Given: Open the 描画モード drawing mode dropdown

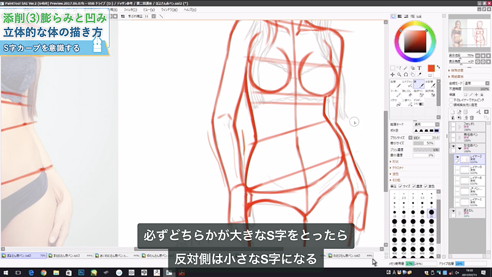Looking at the screenshot, I should tap(427, 124).
